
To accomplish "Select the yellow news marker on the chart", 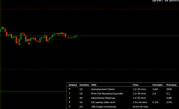I will 29,43.
